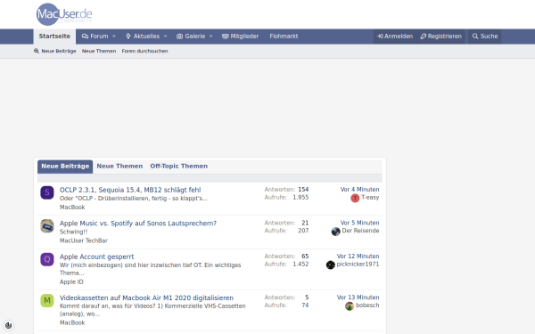
Task: Click the snippet starting 'Kommt darauf an'
Action: (152, 310)
